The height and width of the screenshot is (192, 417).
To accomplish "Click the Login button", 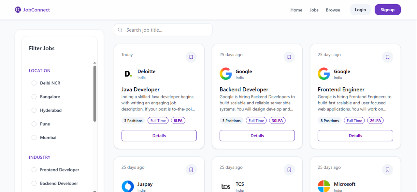I will pos(360,10).
